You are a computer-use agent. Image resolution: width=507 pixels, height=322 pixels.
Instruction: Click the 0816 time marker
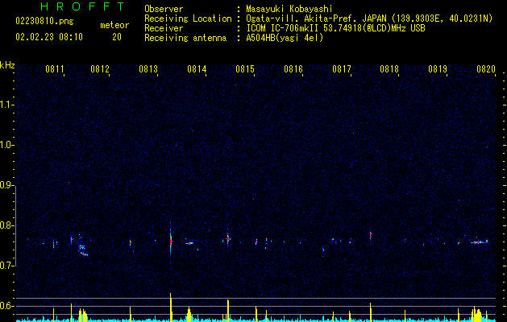(293, 69)
